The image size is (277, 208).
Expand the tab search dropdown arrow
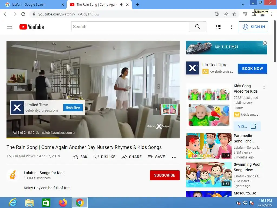[x=243, y=5]
